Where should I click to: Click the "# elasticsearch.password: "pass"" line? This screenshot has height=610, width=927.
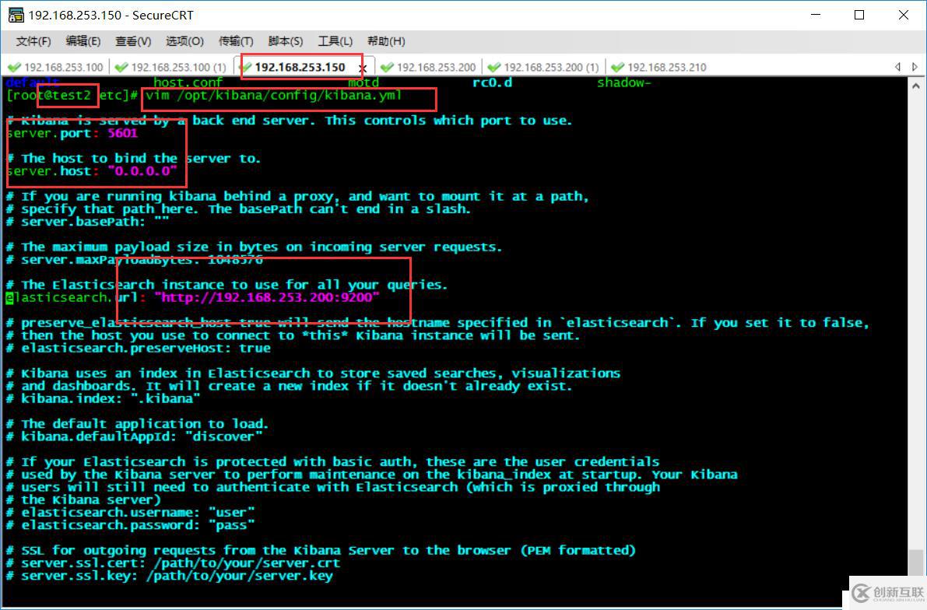click(130, 525)
